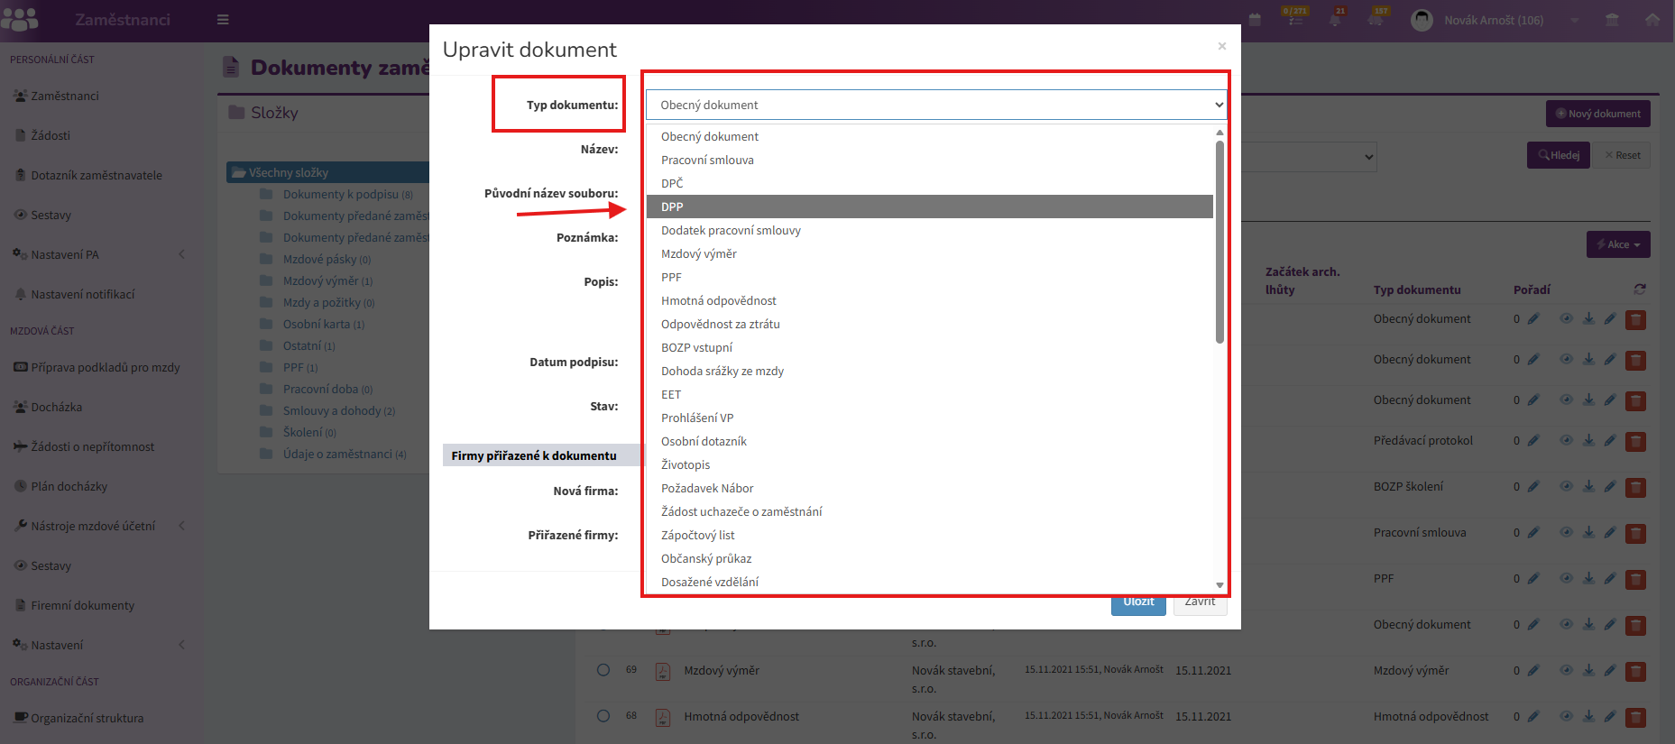This screenshot has height=744, width=1675.
Task: Click the employees logo icon top left
Action: point(20,19)
